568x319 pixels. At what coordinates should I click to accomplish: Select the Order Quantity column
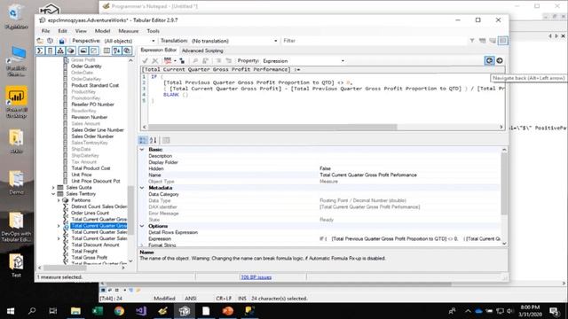point(86,66)
